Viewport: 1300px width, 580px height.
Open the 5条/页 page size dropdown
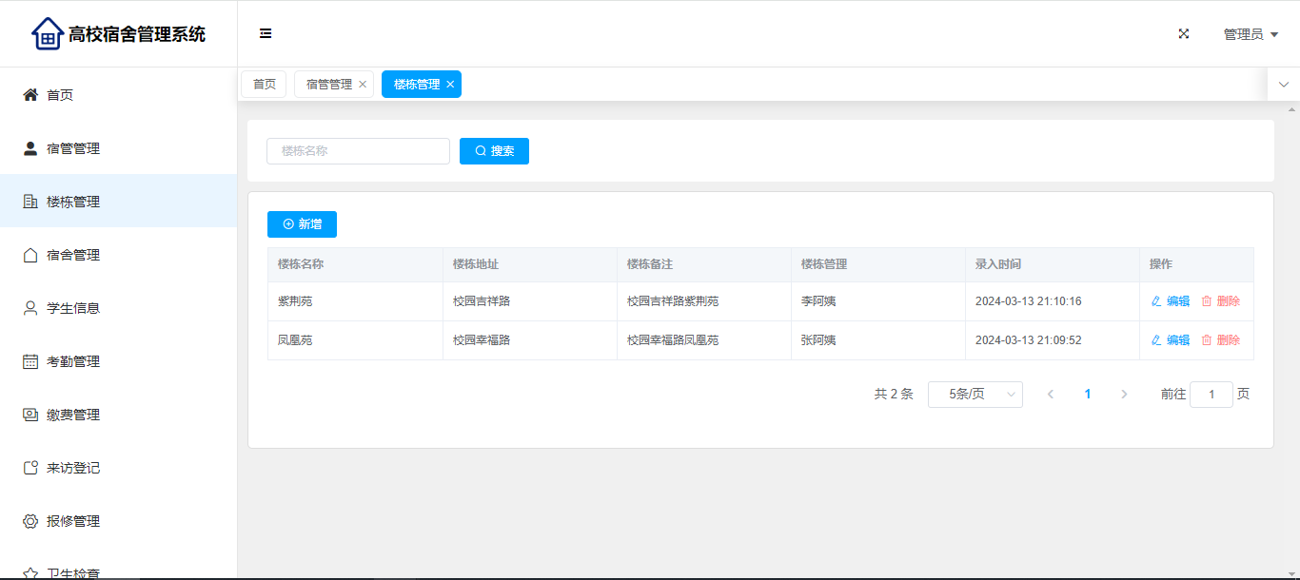coord(975,395)
